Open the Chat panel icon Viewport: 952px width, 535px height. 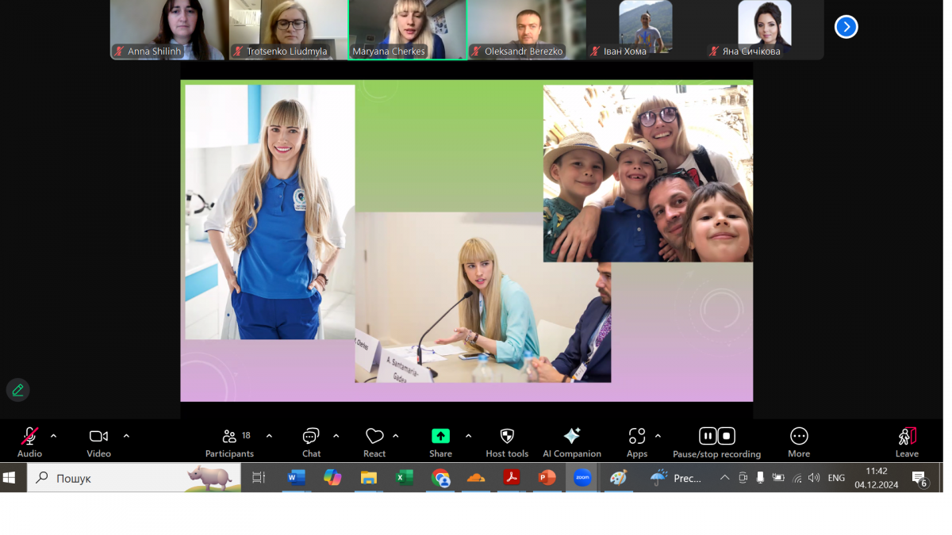[x=311, y=437]
